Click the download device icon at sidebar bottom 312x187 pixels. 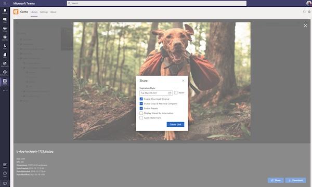tap(5, 183)
